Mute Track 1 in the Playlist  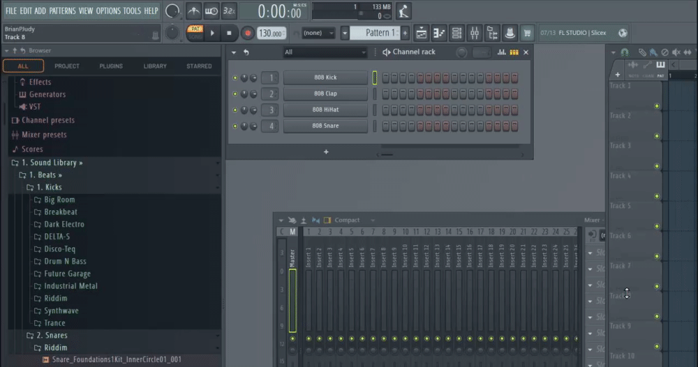(x=657, y=106)
